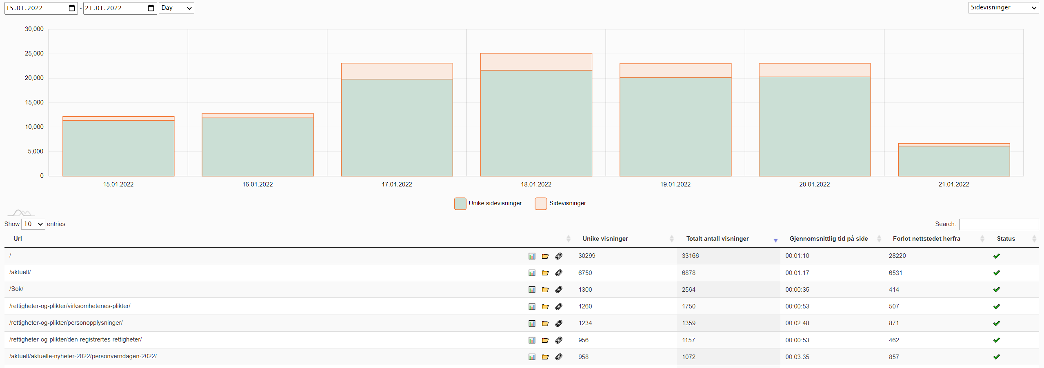Open chart icon in virksomhetenes-plikter row
1044x368 pixels.
tap(532, 307)
